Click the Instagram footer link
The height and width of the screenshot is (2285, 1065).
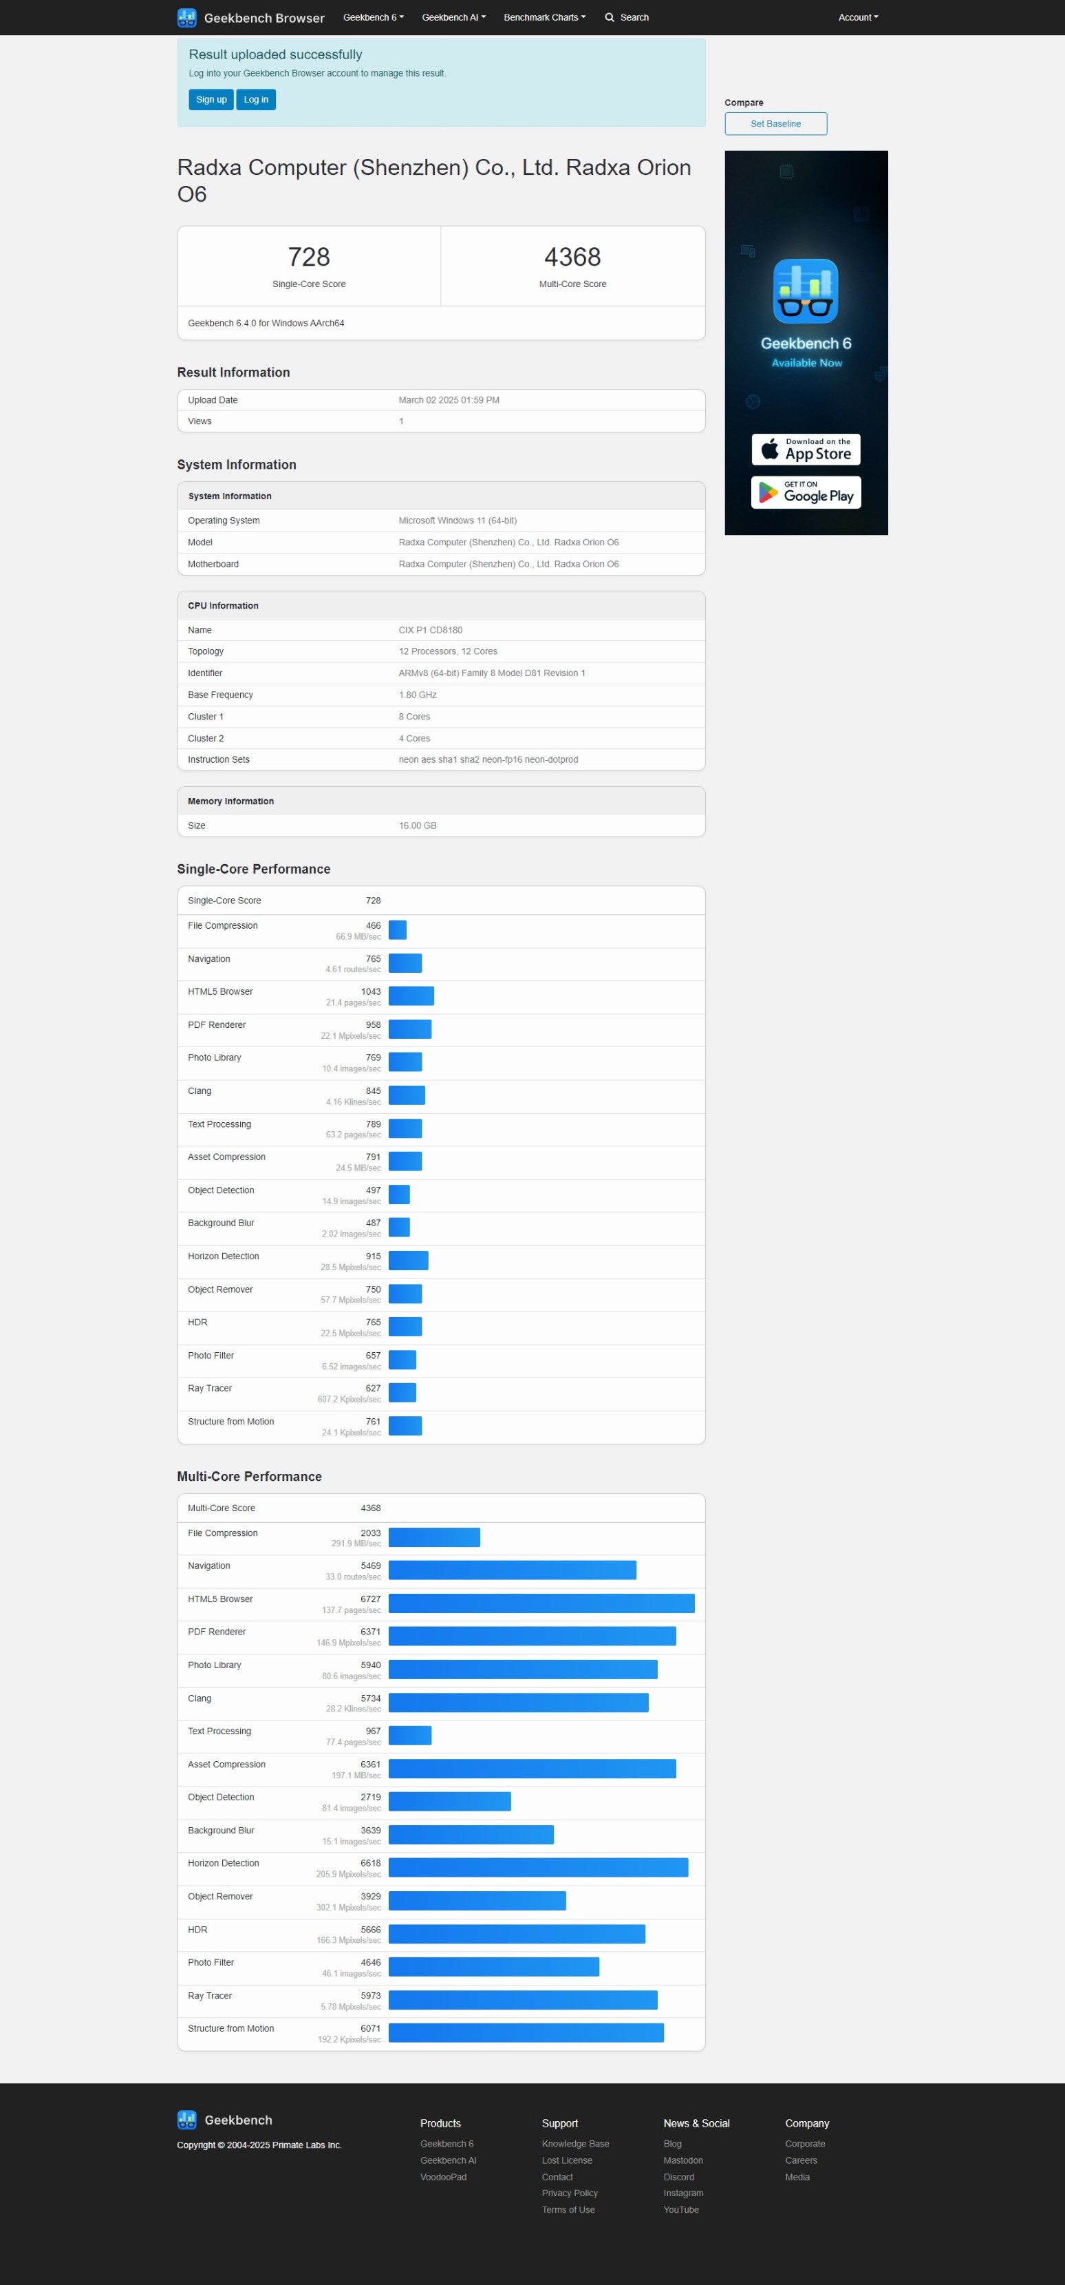pyautogui.click(x=682, y=2193)
